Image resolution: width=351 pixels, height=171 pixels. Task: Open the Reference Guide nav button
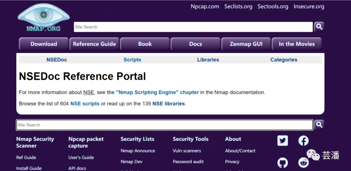[94, 44]
